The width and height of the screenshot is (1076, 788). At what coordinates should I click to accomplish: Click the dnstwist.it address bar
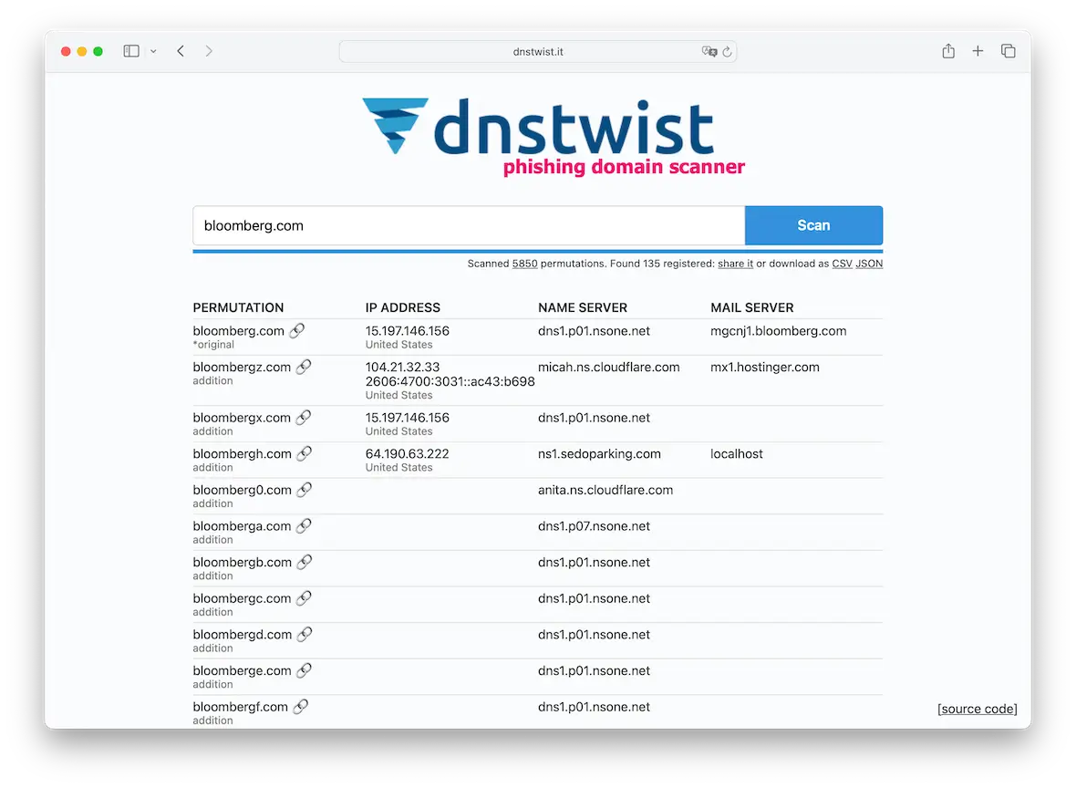click(x=538, y=51)
